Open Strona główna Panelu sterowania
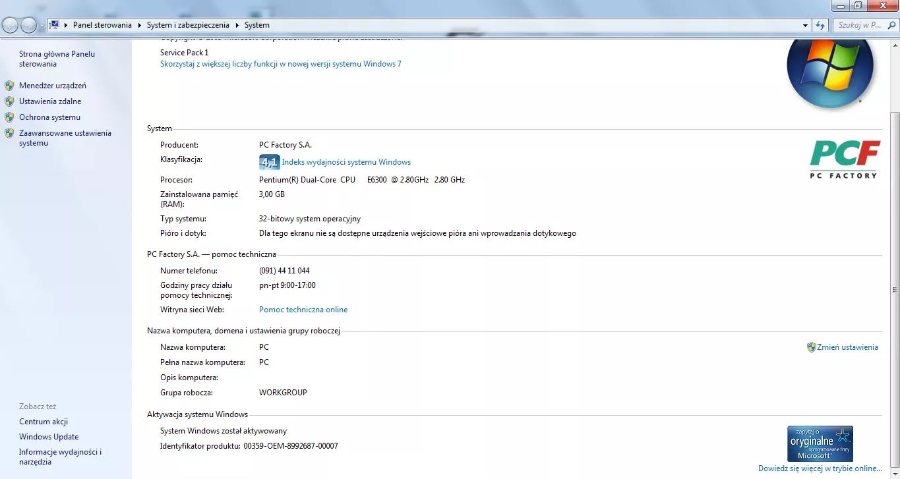Image resolution: width=900 pixels, height=479 pixels. point(57,59)
